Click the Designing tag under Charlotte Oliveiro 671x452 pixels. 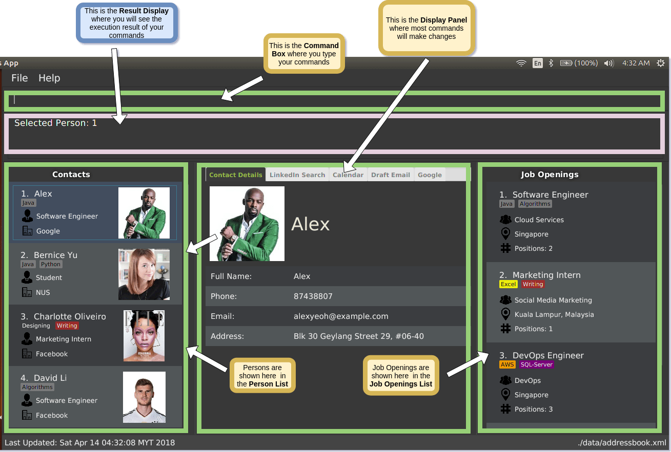coord(36,326)
